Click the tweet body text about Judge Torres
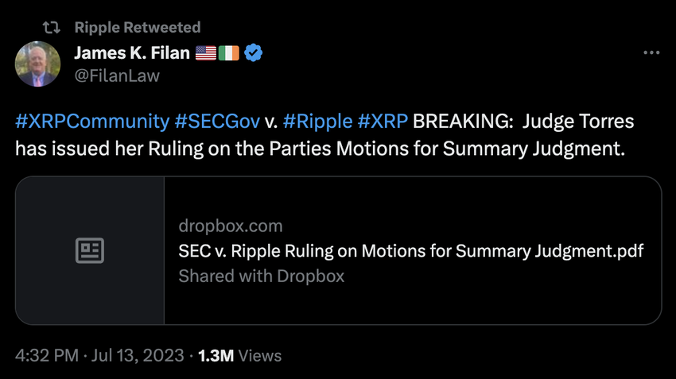The image size is (676, 379). pos(324,135)
